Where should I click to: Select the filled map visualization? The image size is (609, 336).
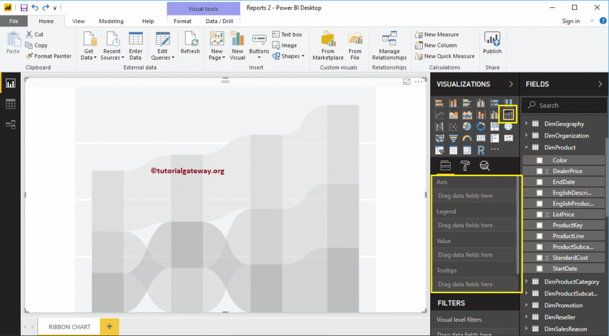[440, 138]
